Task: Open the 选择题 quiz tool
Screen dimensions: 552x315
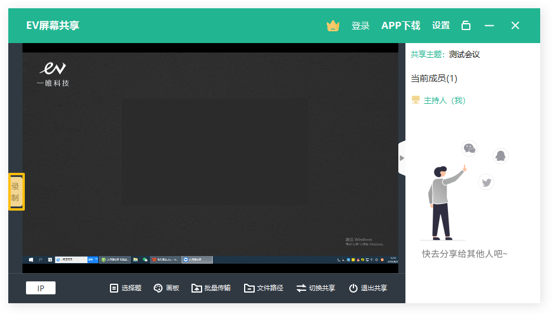Action: pyautogui.click(x=125, y=288)
